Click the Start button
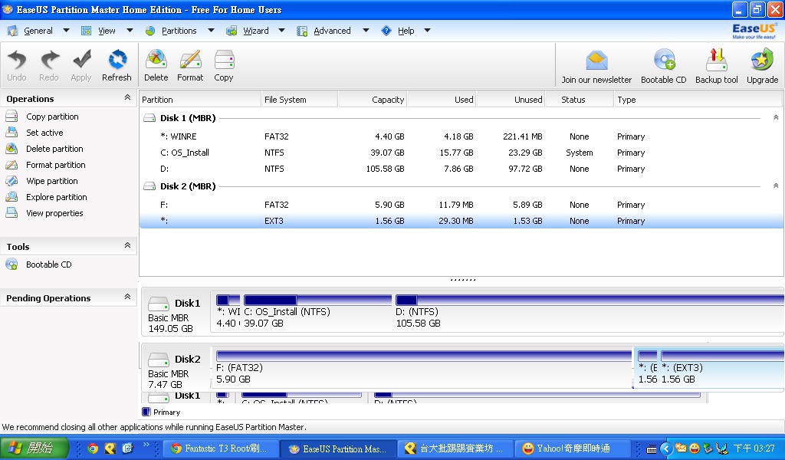Screen dimensions: 785x460 [34, 448]
